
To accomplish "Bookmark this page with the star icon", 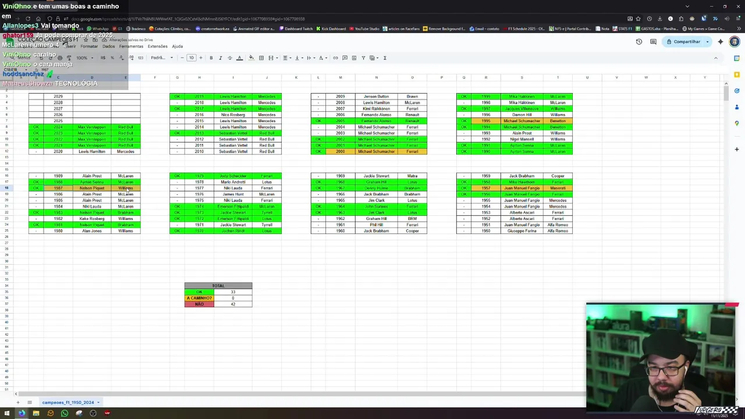I will click(638, 19).
